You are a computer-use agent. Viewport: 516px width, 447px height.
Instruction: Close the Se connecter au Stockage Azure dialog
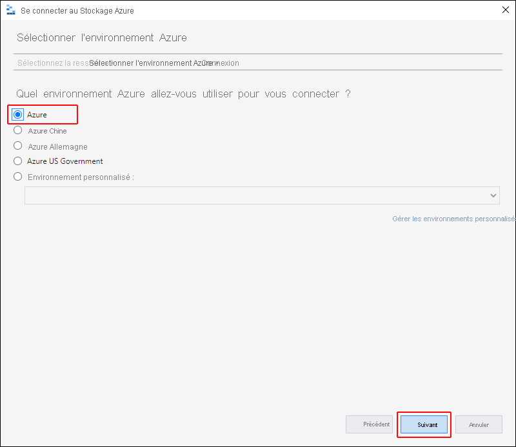pyautogui.click(x=506, y=10)
